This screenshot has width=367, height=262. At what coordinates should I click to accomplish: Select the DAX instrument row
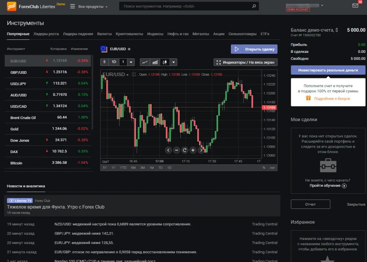48,151
